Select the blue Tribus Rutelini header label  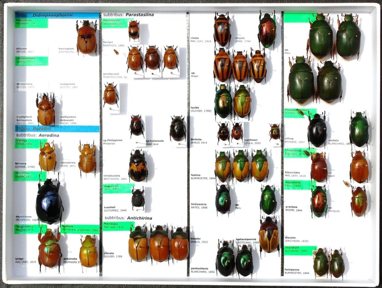56,129
